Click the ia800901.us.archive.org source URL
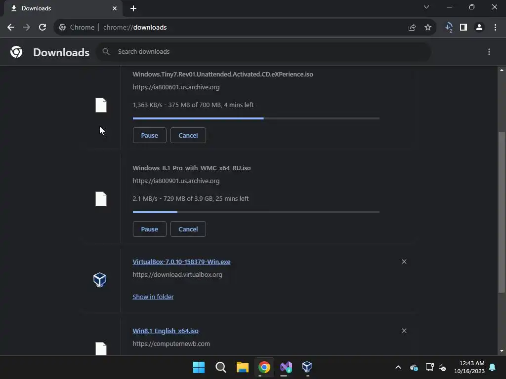 (x=176, y=181)
